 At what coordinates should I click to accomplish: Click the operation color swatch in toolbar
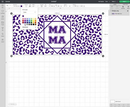[21, 6]
